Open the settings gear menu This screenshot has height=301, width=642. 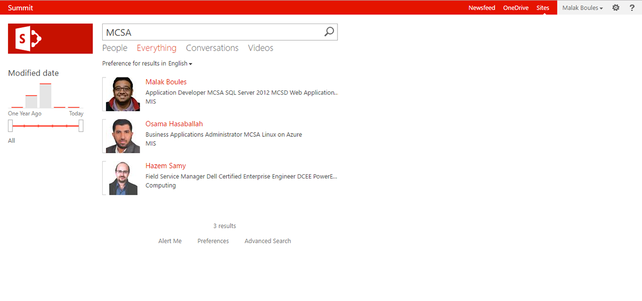[616, 7]
